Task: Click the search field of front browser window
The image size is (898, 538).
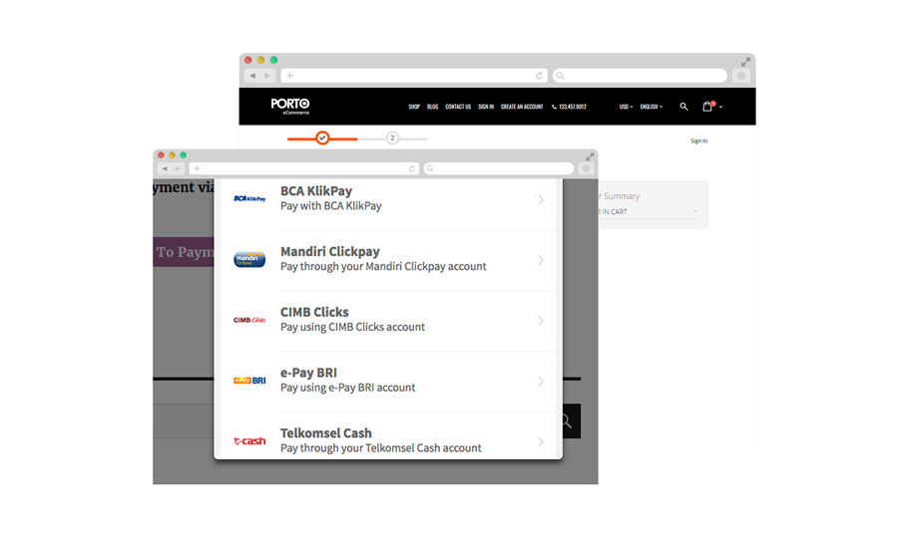Action: 498,168
